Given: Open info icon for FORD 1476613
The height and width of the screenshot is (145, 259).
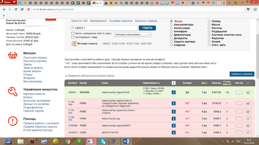Looking at the screenshot, I should [x=173, y=132].
